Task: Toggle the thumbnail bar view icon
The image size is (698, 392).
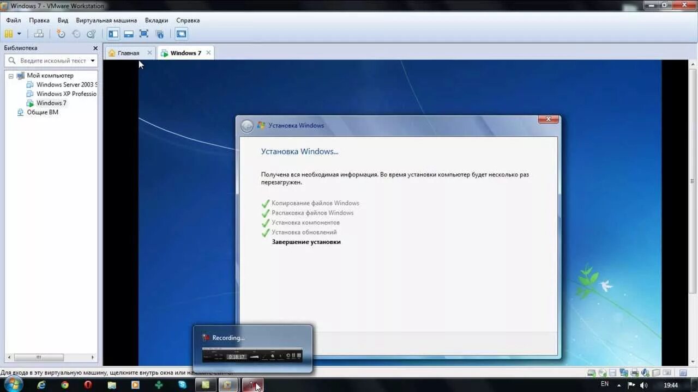Action: click(x=129, y=34)
